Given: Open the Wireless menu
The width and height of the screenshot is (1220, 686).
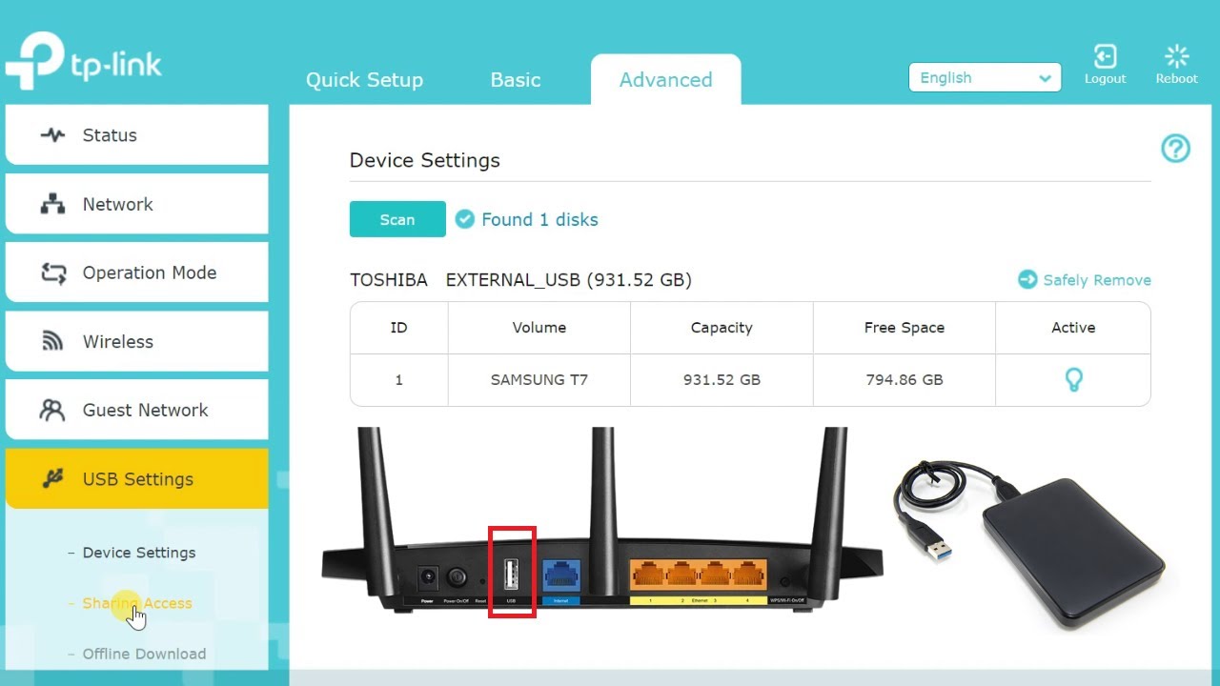Looking at the screenshot, I should (x=136, y=341).
